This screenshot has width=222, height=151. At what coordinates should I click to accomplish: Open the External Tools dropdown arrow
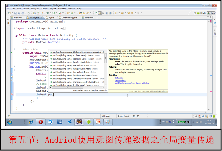tap(63, 13)
